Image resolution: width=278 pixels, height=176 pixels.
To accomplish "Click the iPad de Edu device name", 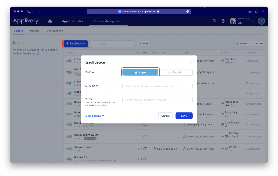I will 81,157.
